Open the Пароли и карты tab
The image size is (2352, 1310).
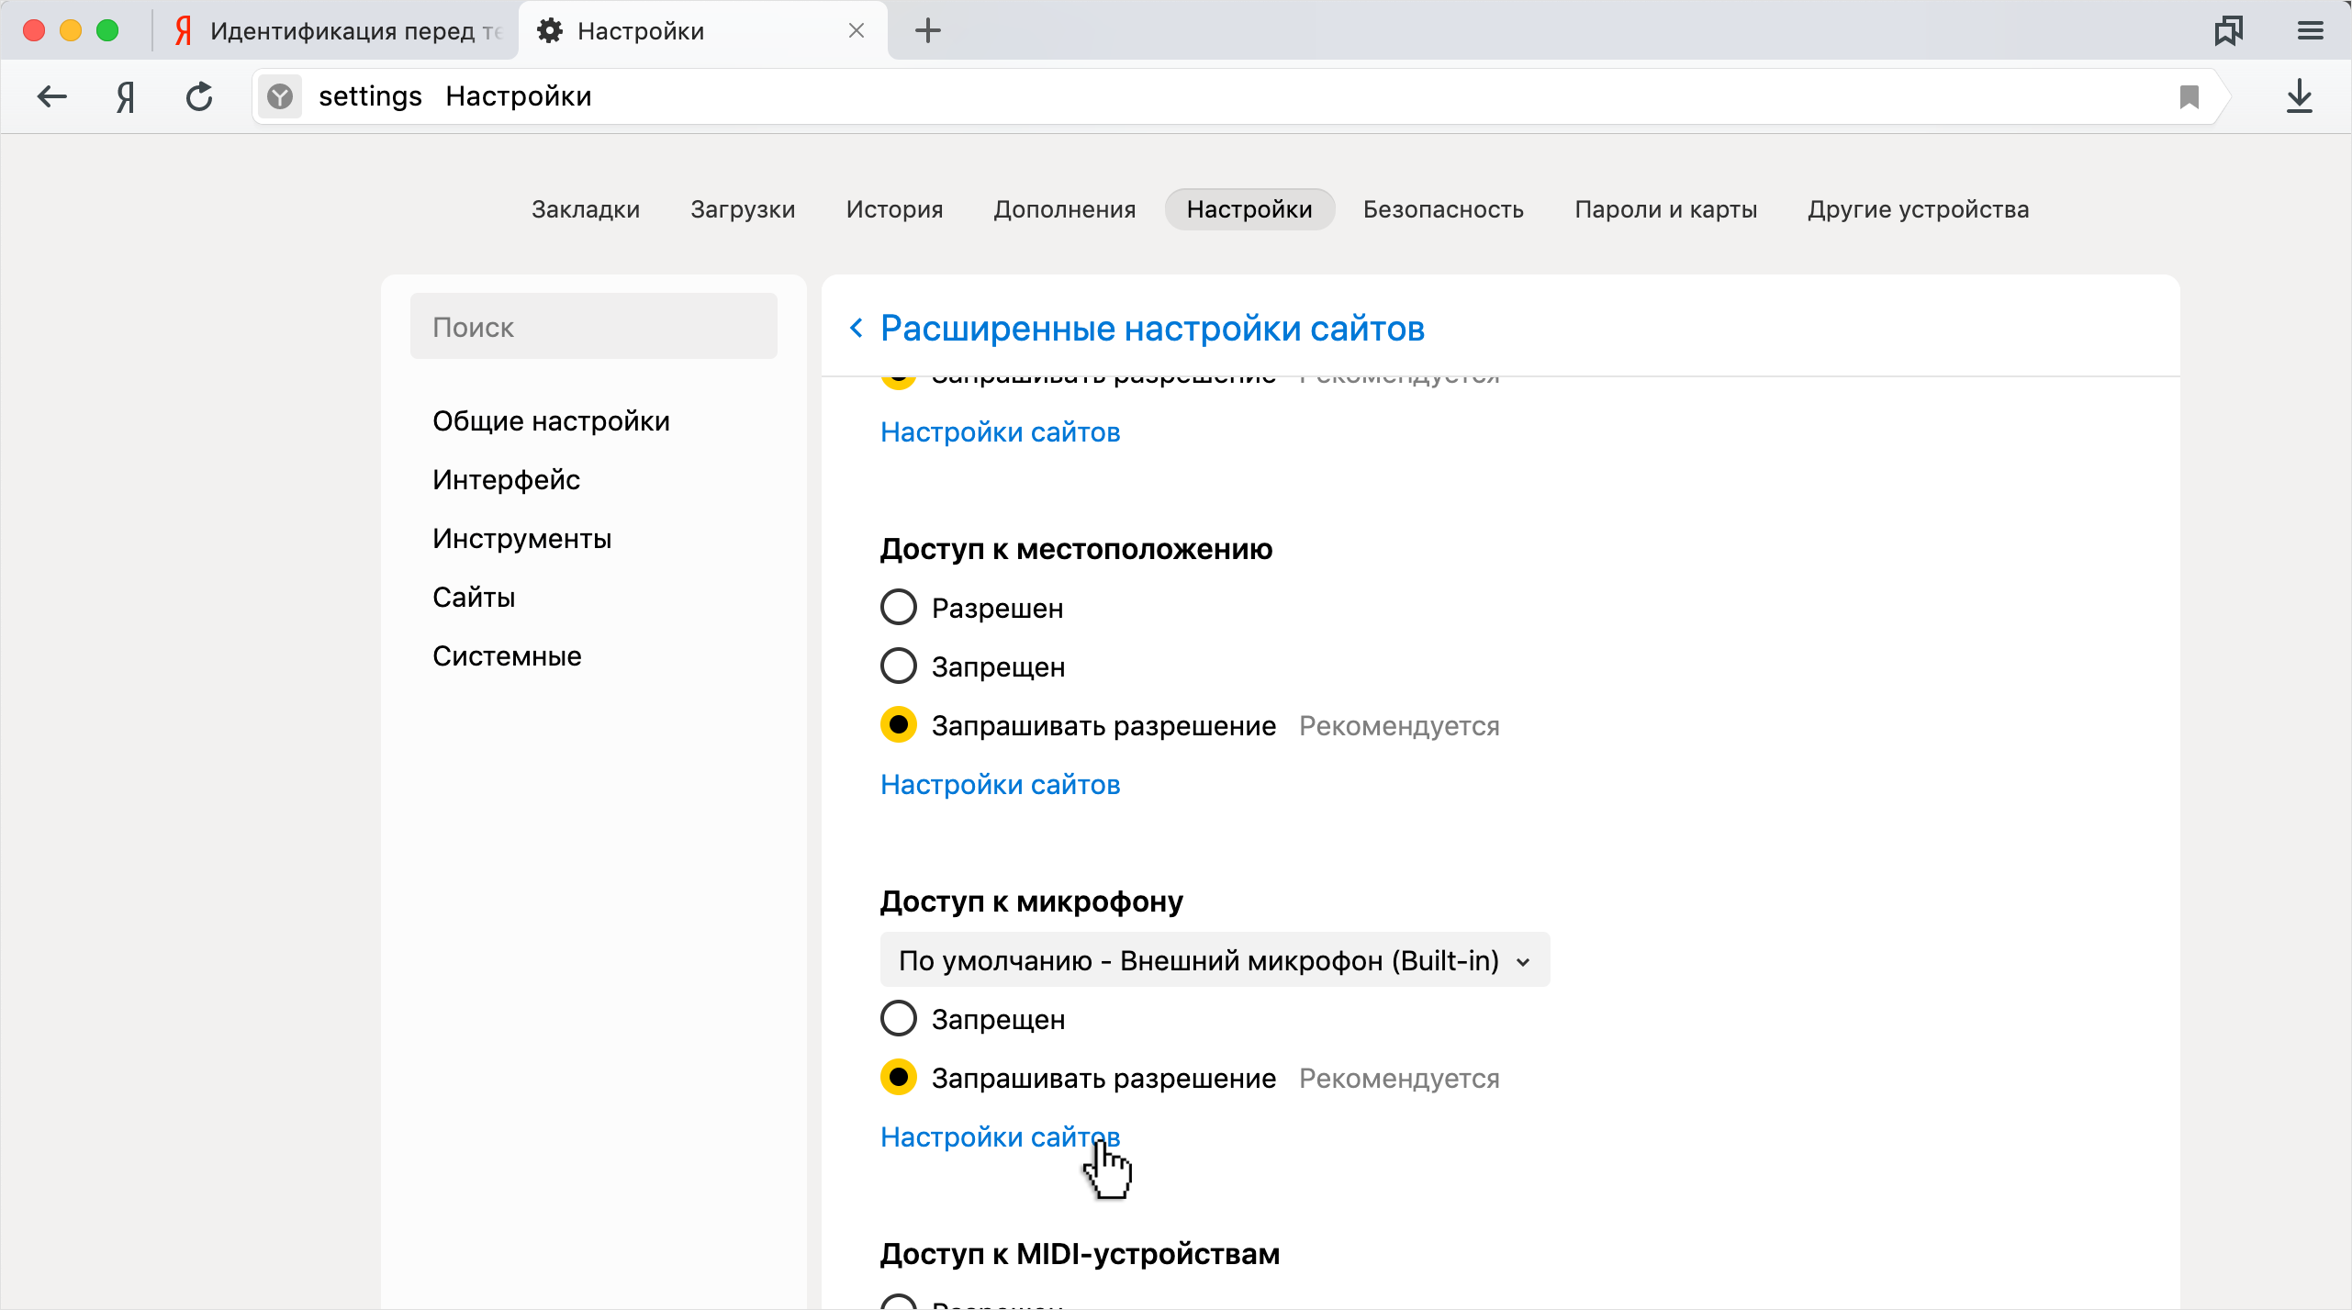pyautogui.click(x=1665, y=209)
